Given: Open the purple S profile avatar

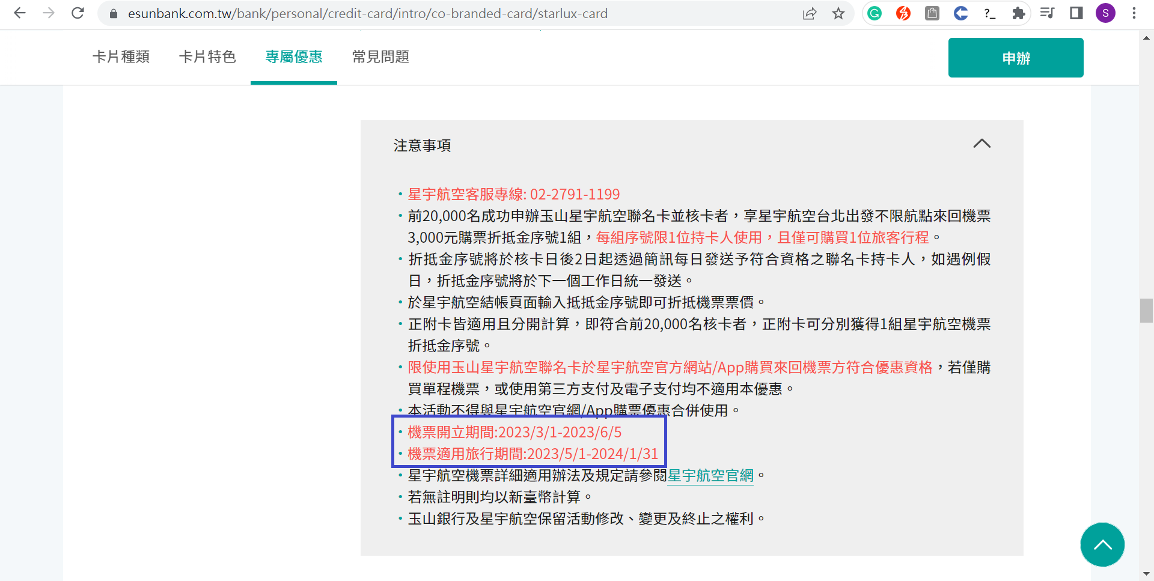Looking at the screenshot, I should pyautogui.click(x=1105, y=13).
